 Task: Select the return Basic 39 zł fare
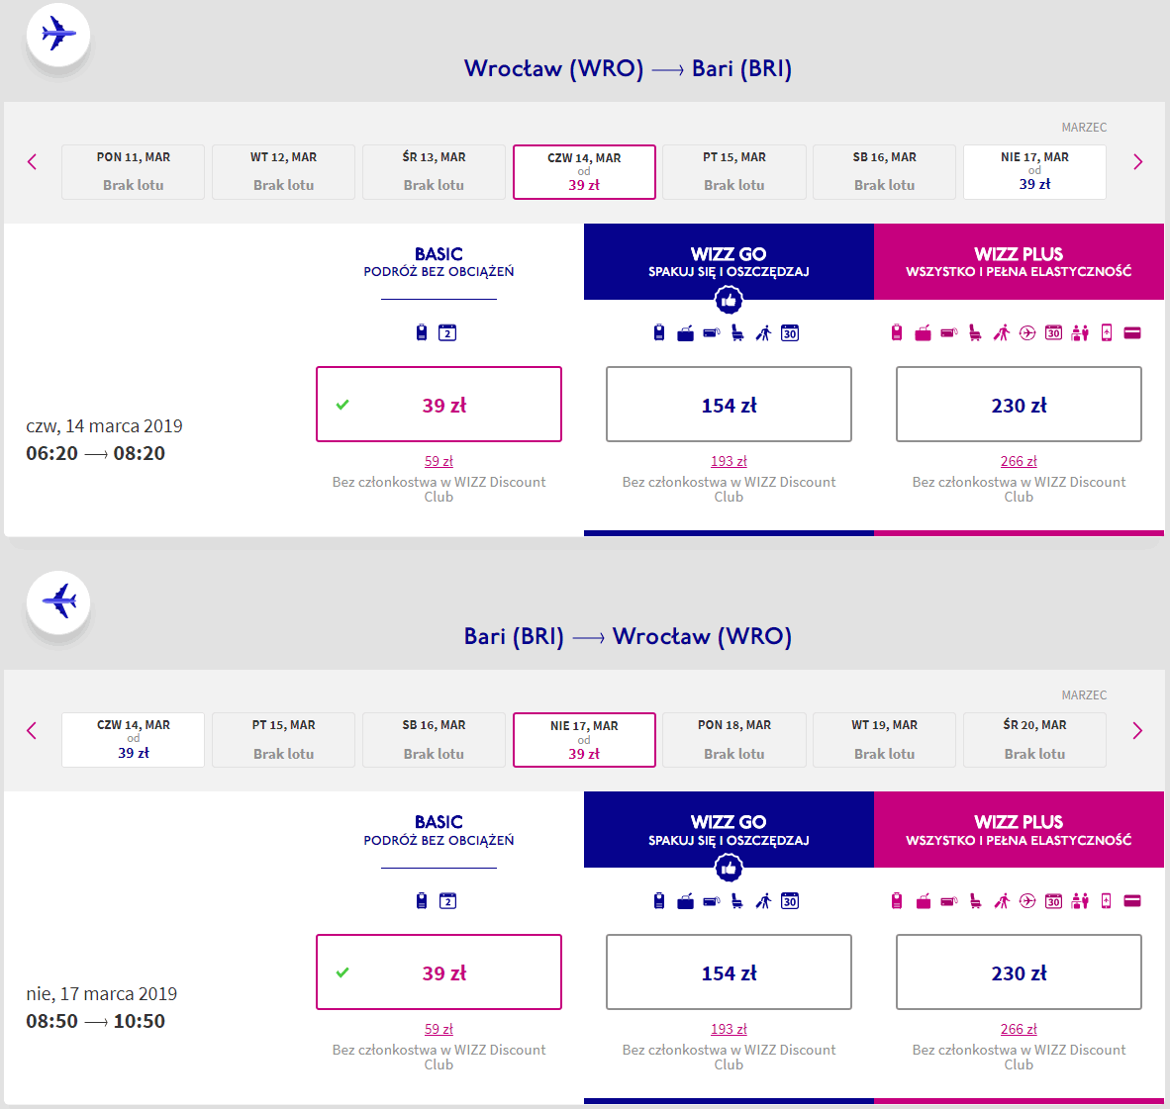[x=439, y=972]
